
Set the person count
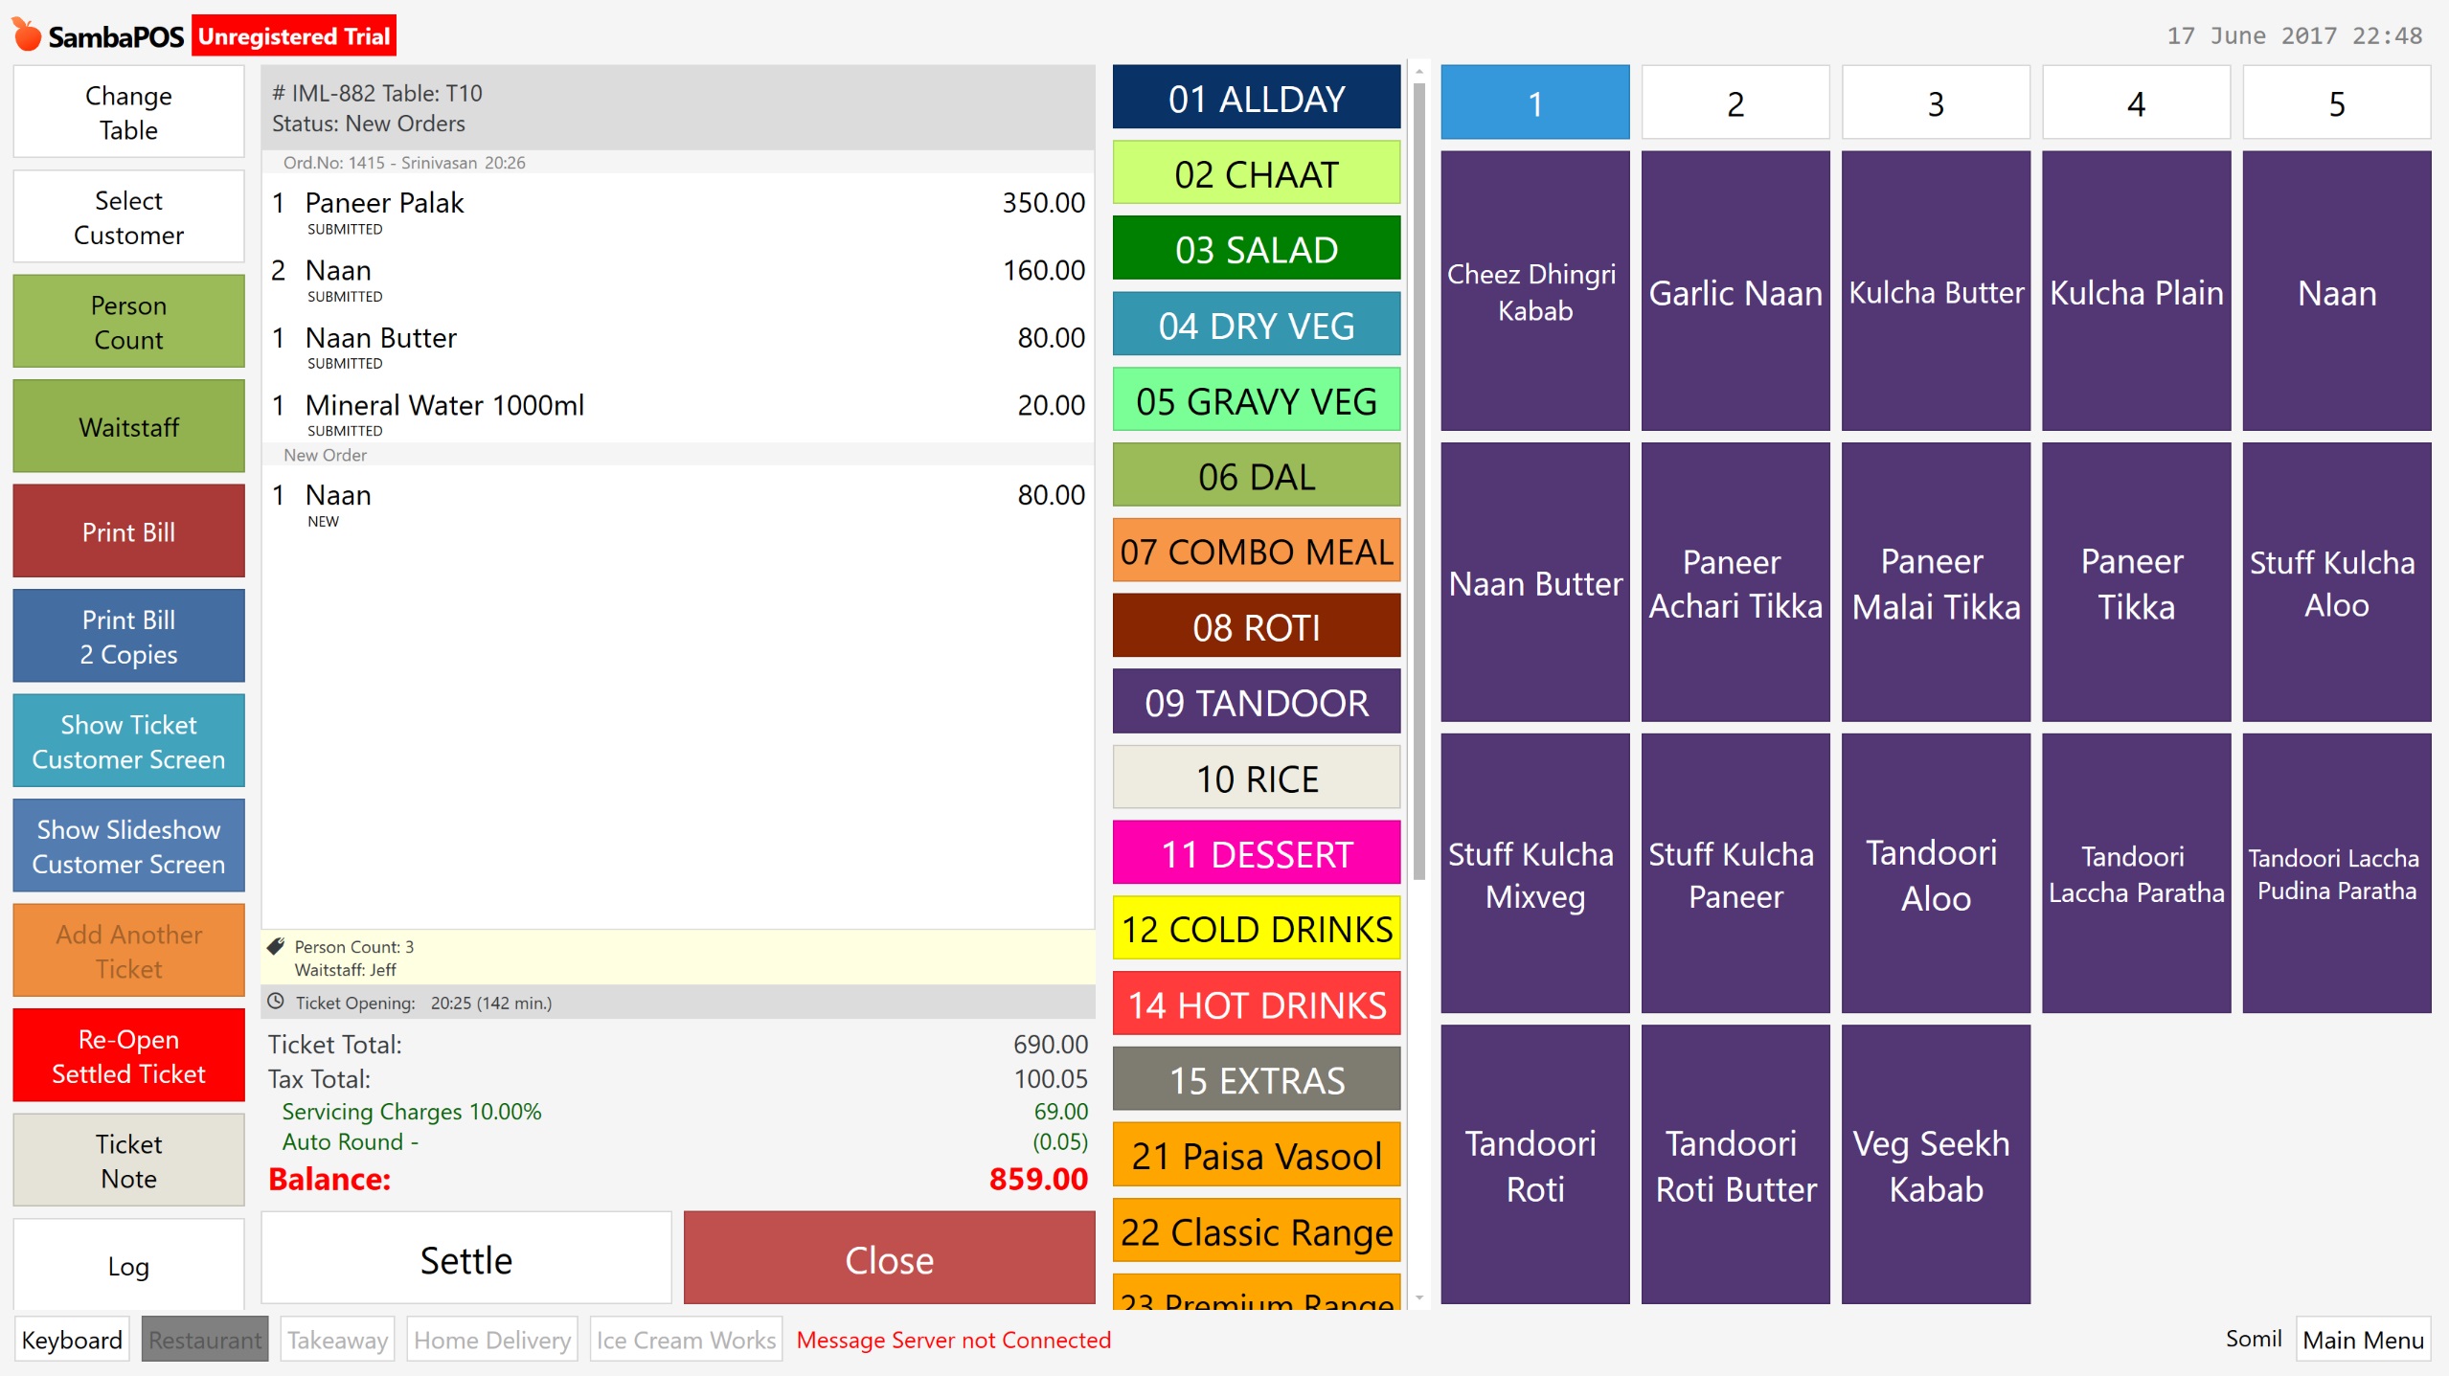click(x=127, y=321)
